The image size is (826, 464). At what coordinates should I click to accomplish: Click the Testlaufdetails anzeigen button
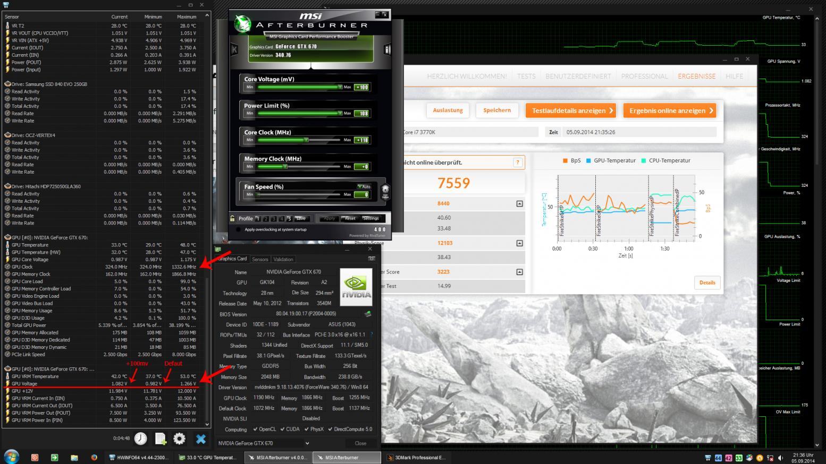coord(570,110)
